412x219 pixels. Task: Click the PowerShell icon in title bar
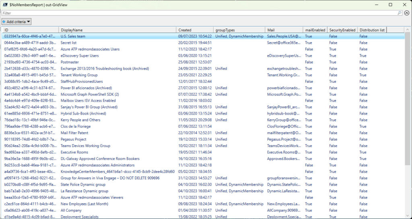coord(5,5)
